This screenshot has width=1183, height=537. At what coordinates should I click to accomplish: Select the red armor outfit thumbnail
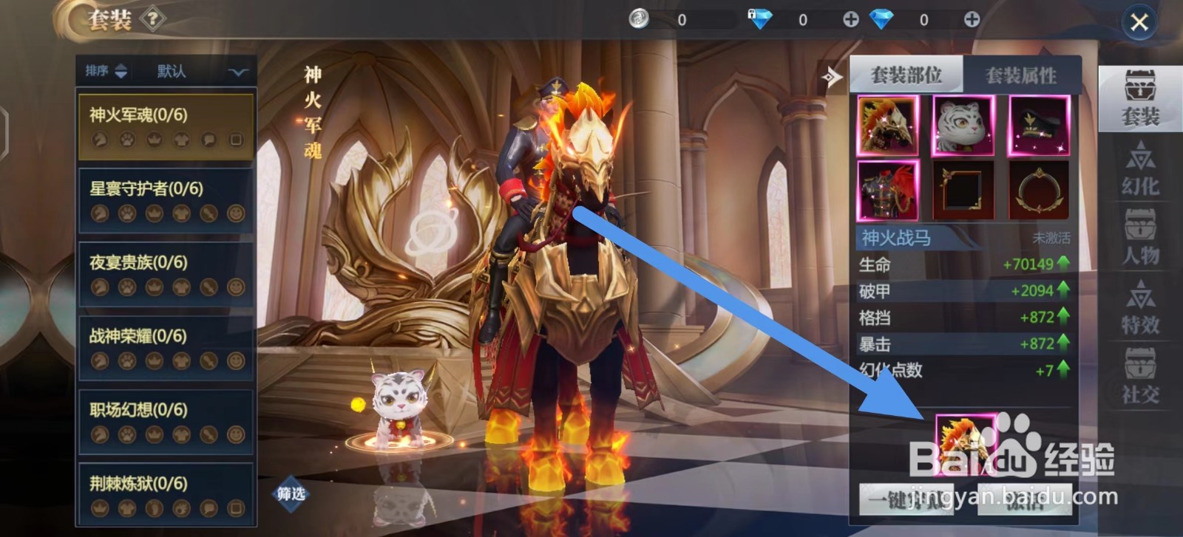pyautogui.click(x=887, y=191)
